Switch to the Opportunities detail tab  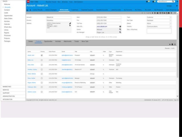48,41
